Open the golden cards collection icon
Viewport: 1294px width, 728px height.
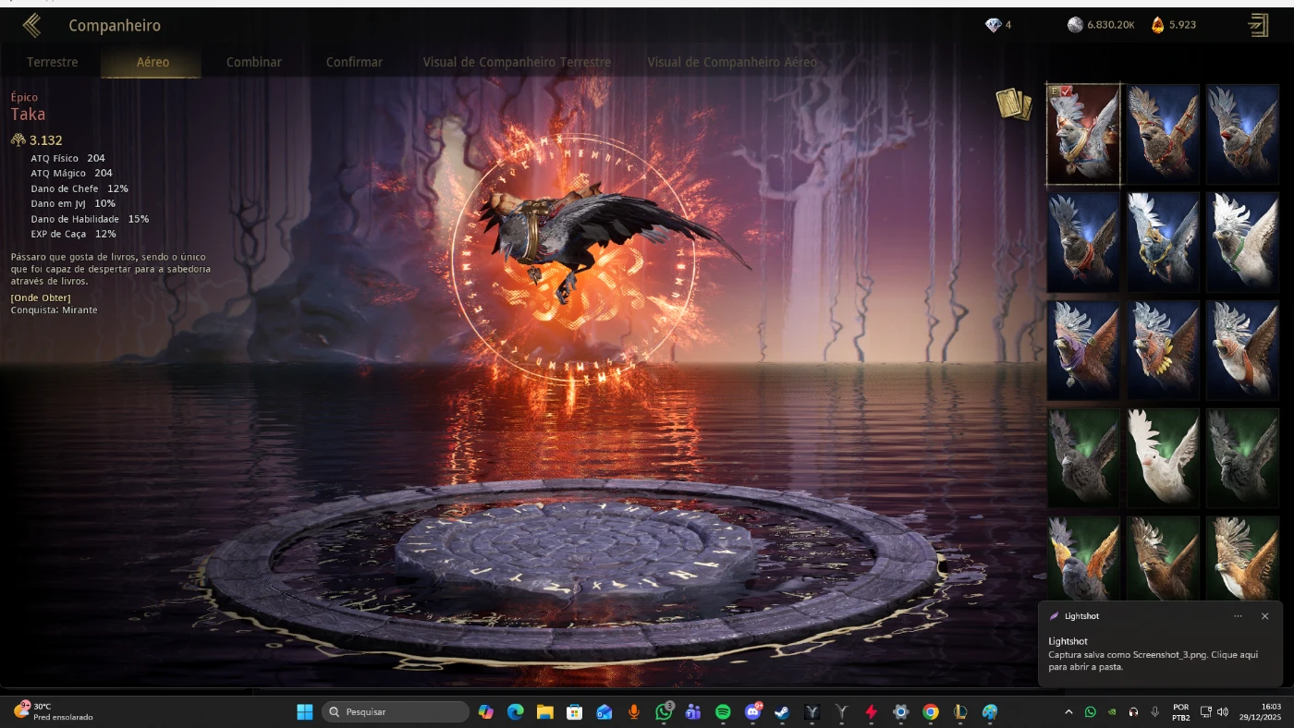1013,104
